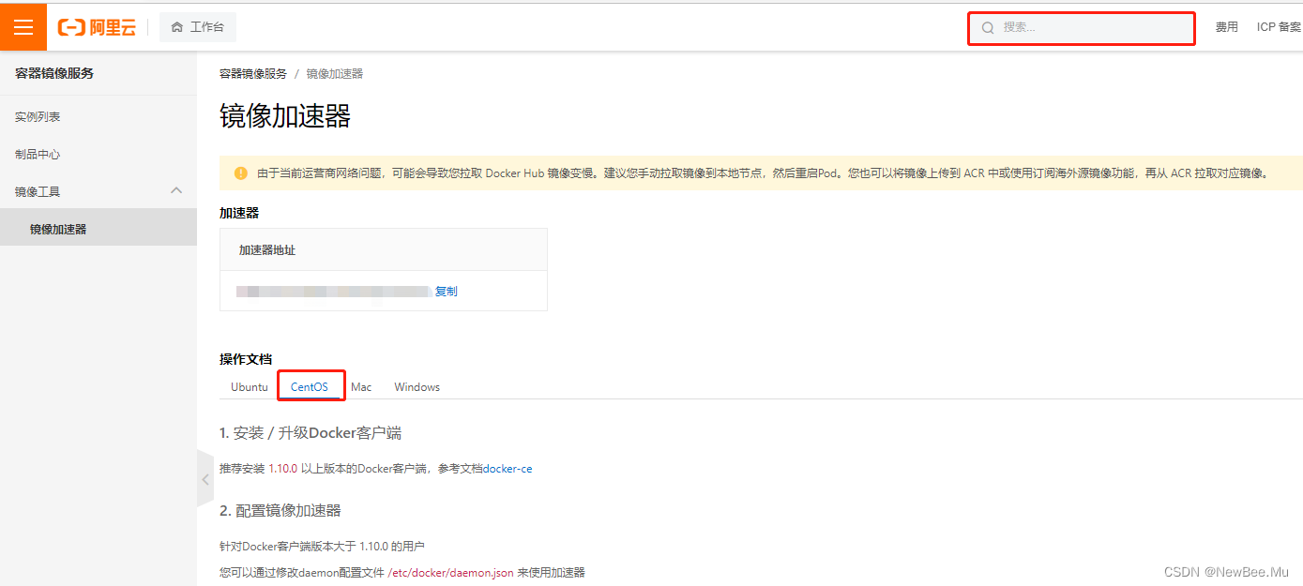Select 制品中心 in the sidebar
Viewport: 1303px width, 586px height.
[x=36, y=153]
